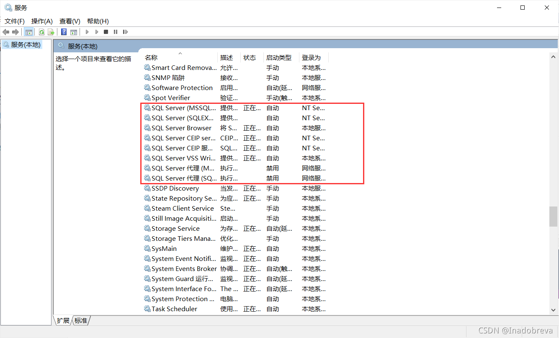The height and width of the screenshot is (338, 559).
Task: Sort by the 启动类型 column header
Action: pyautogui.click(x=281, y=57)
